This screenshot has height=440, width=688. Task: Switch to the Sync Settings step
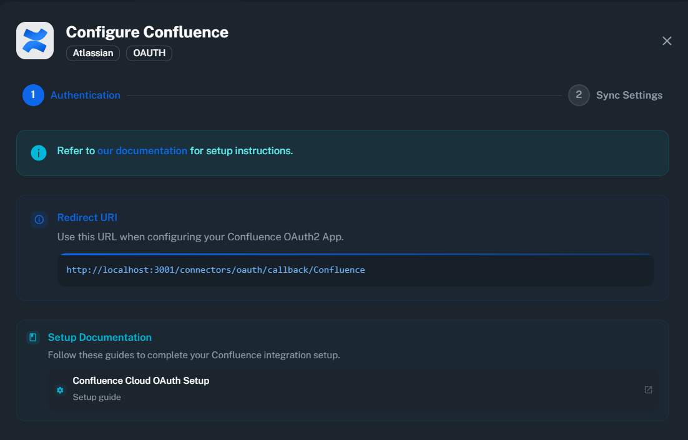click(629, 95)
